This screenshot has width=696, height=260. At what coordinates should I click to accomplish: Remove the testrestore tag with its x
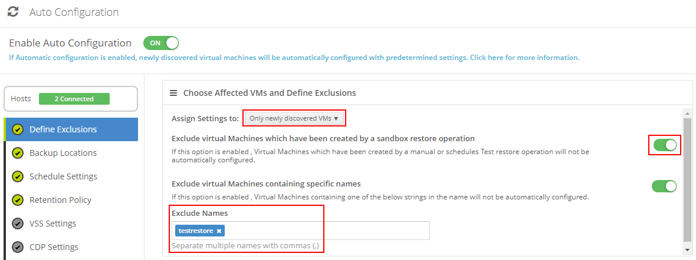click(219, 231)
